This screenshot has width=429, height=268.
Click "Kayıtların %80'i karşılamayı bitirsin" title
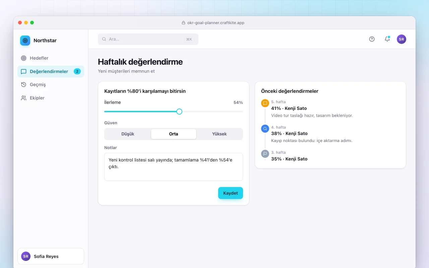click(x=145, y=91)
